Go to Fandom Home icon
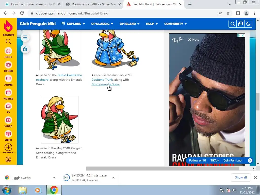Viewport: 260px width, 195px height. tap(8, 51)
